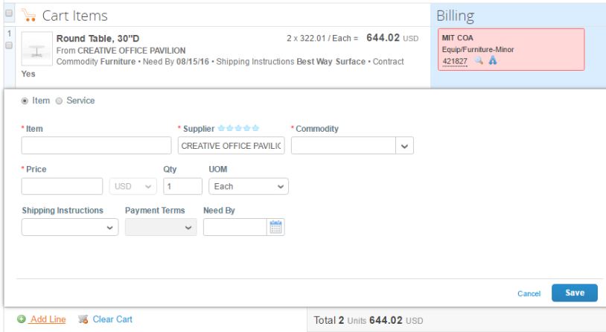Focus the Item name input field
Screen dimensions: 606x332
coord(96,146)
